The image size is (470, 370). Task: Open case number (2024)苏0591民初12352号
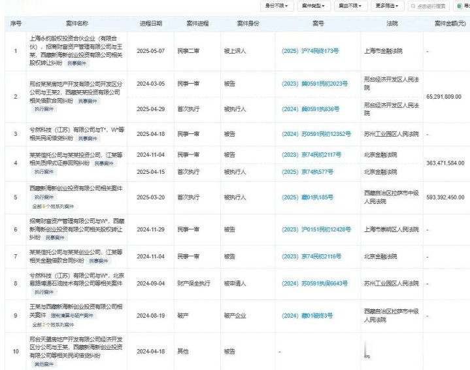316,134
